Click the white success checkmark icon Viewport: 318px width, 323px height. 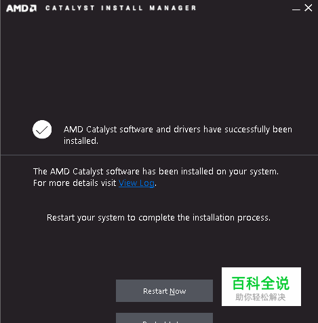coord(42,130)
